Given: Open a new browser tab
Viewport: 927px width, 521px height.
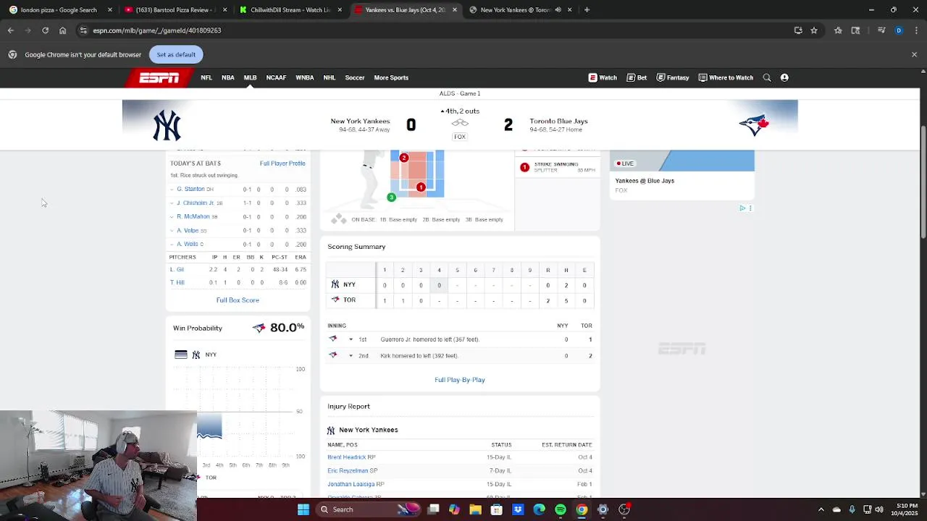Looking at the screenshot, I should coord(587,10).
